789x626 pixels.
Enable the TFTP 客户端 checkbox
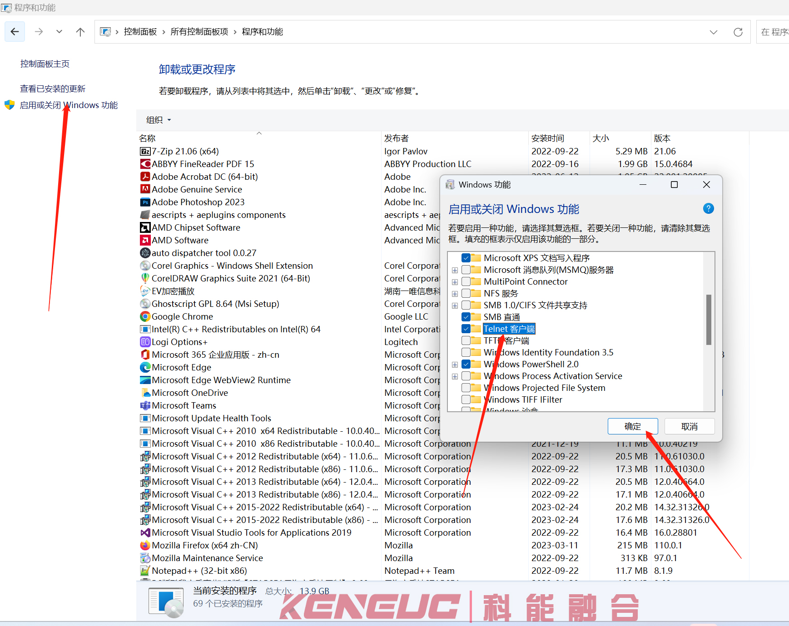coord(466,340)
